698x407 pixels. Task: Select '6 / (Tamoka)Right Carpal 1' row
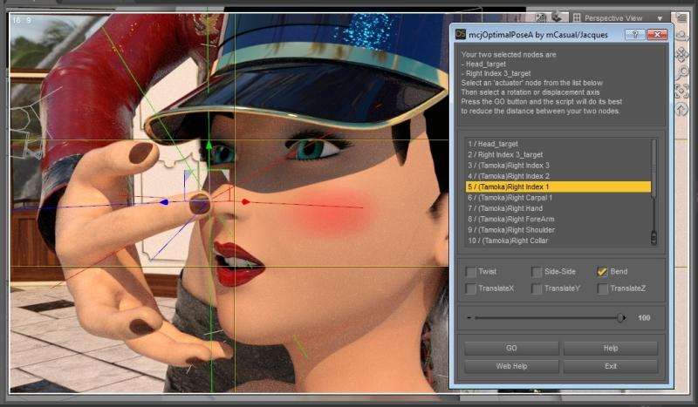pyautogui.click(x=558, y=198)
